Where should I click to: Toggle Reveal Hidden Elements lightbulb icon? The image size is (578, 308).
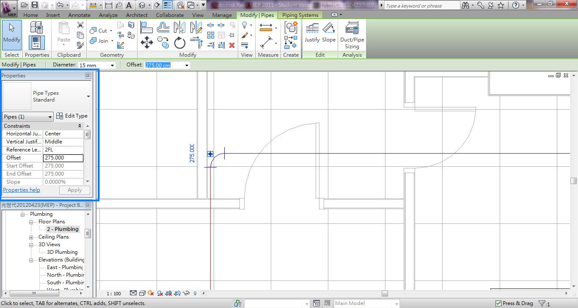195,293
